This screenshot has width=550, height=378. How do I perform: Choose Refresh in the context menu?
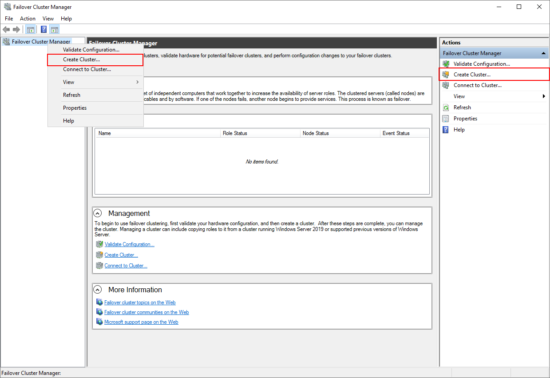coord(95,95)
